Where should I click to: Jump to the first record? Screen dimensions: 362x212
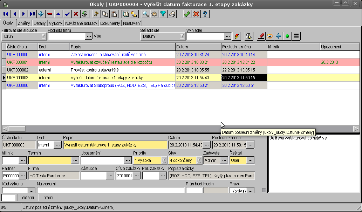point(6,14)
